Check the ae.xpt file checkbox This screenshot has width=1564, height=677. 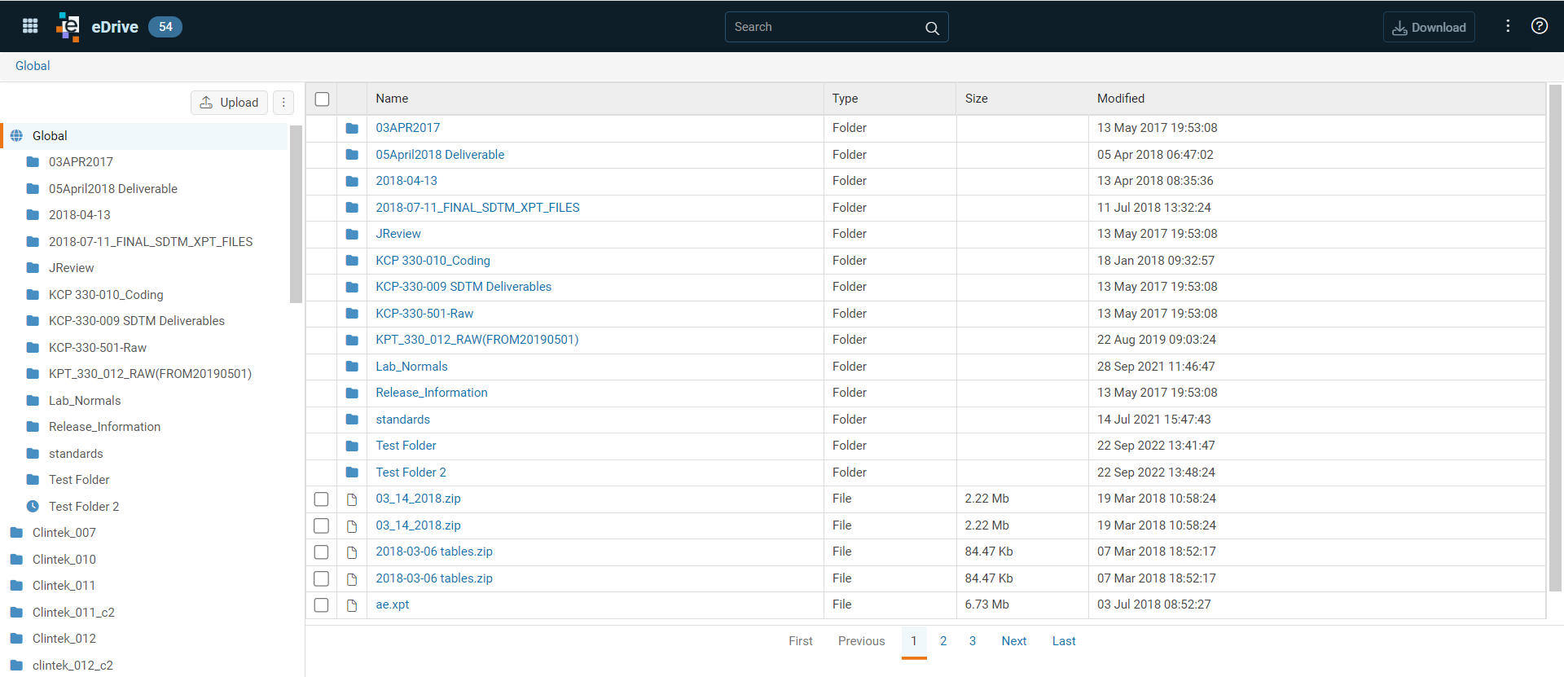tap(321, 605)
